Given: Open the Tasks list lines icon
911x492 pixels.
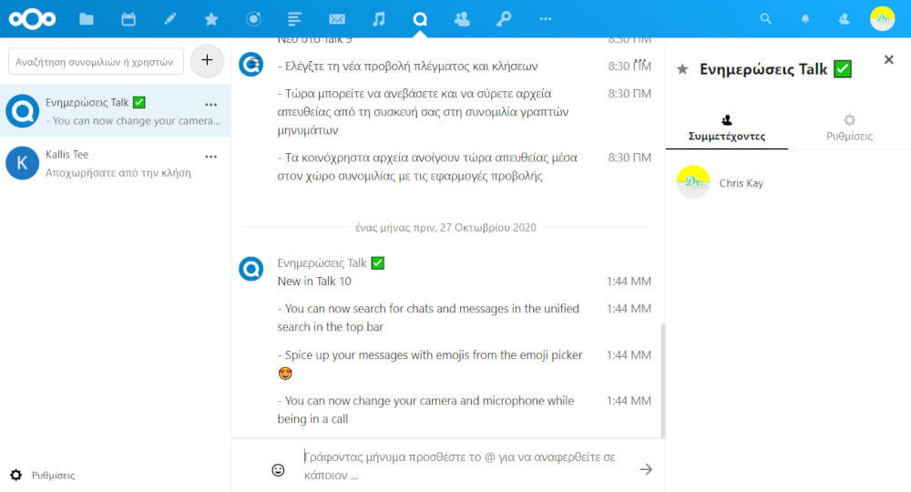Looking at the screenshot, I should 294,19.
